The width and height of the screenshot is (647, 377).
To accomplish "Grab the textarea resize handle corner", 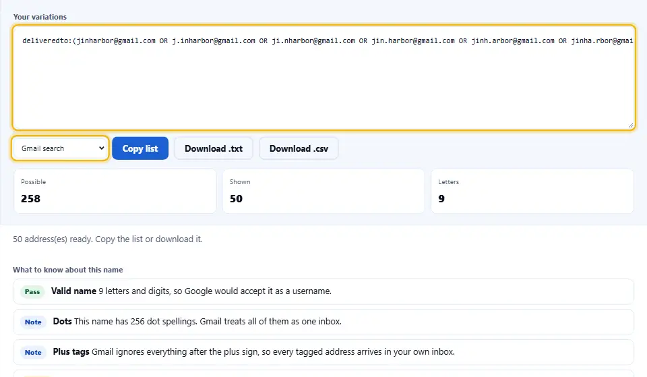I will click(631, 125).
